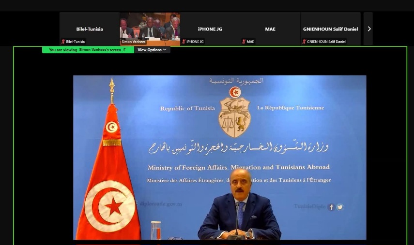Click the Twitter icon in shared screen
414x245 pixels.
(340, 207)
